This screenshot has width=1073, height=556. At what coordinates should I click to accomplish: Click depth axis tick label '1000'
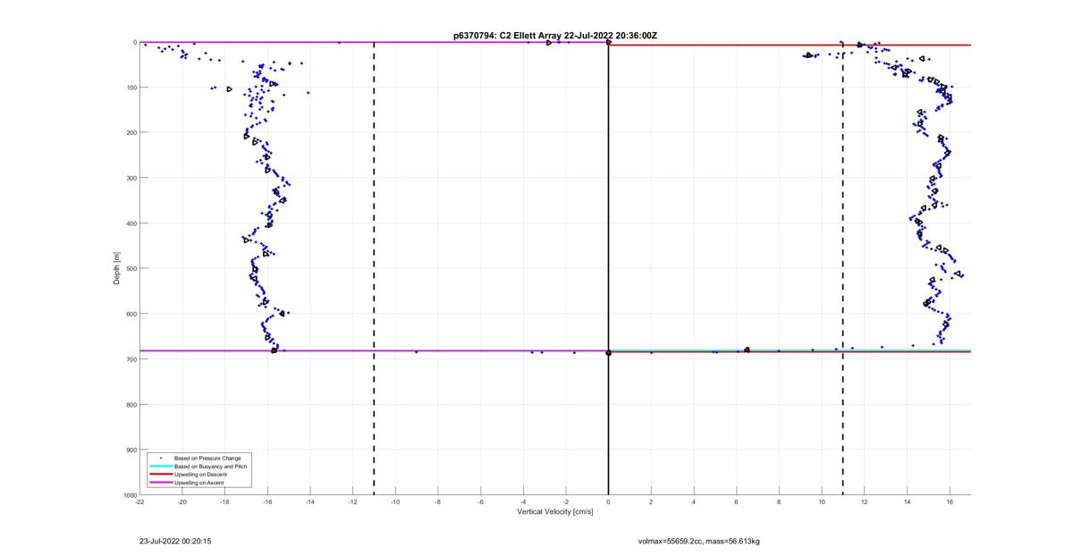[129, 495]
